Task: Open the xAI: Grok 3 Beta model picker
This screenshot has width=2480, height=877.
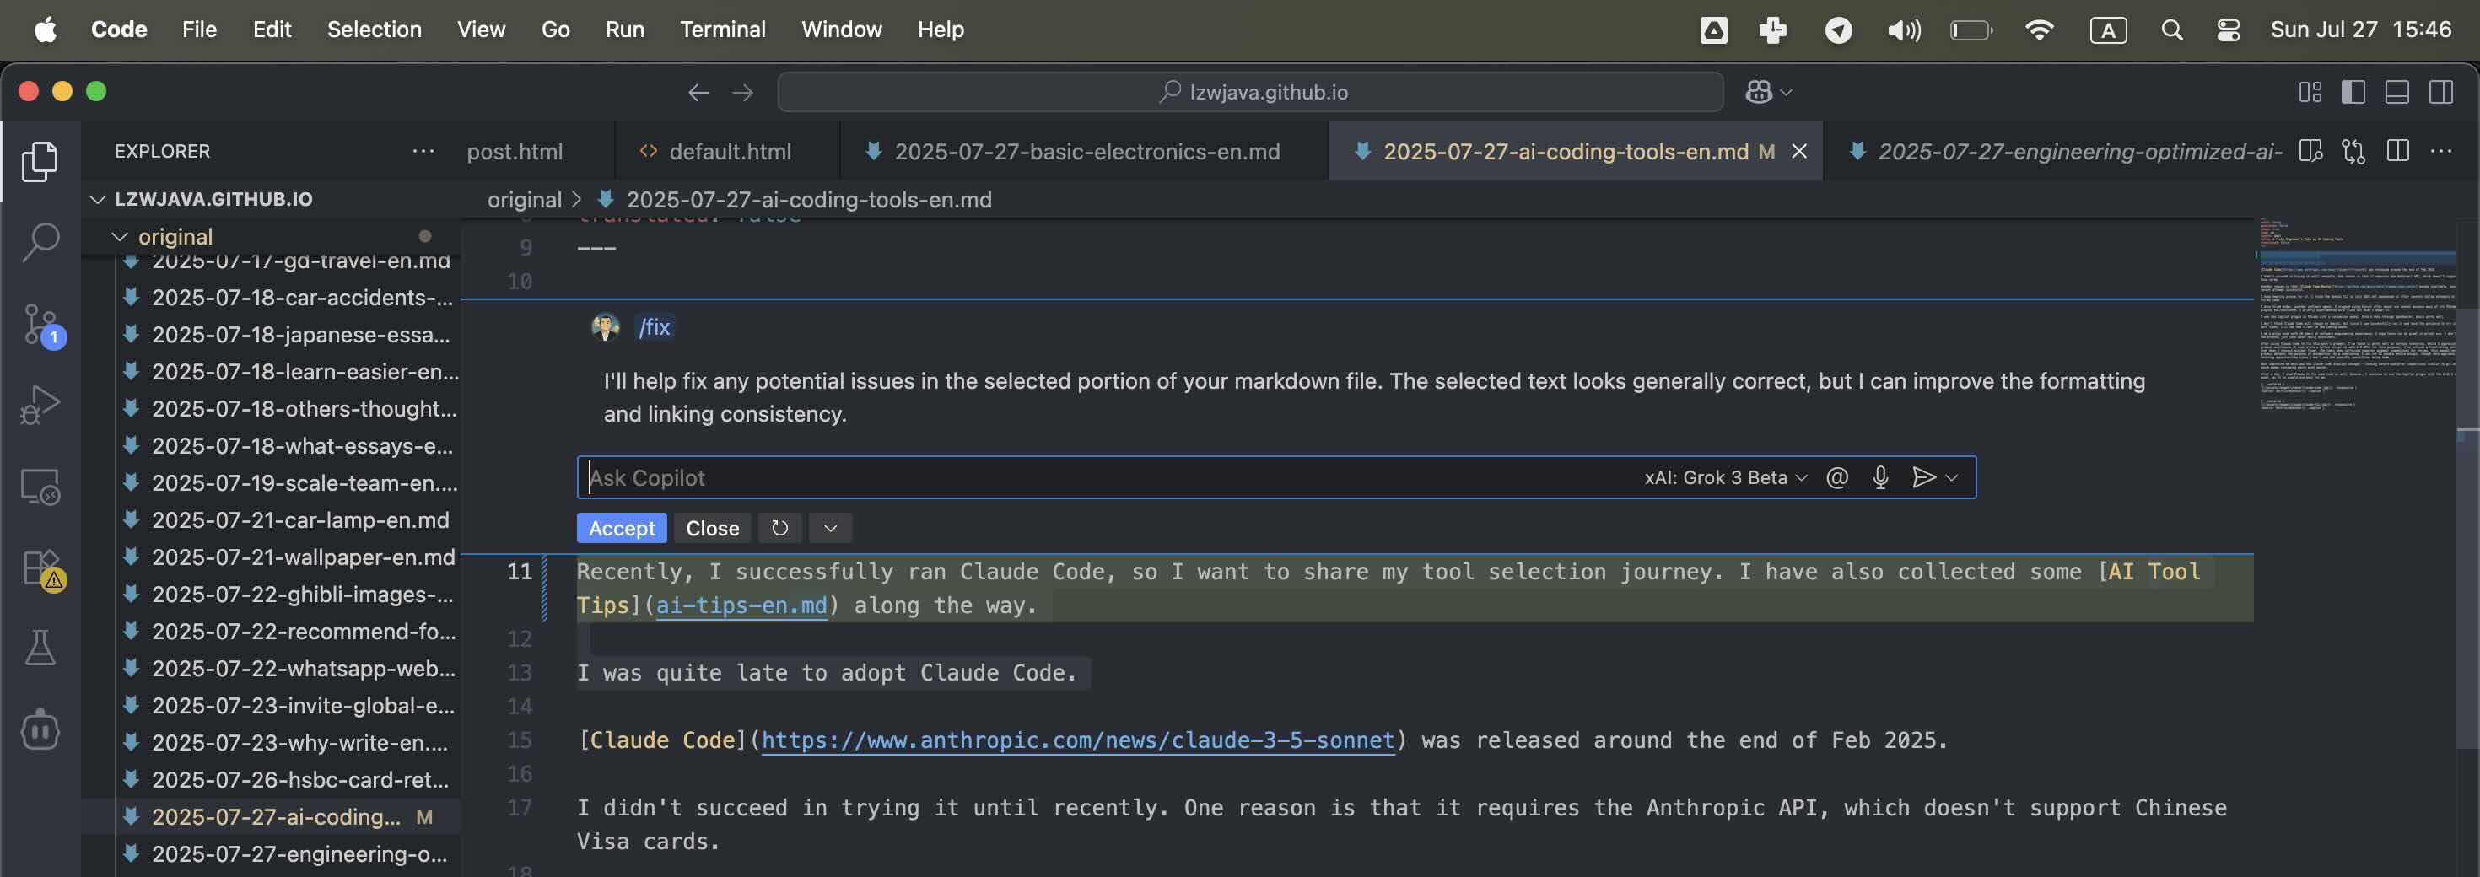Action: (1725, 477)
